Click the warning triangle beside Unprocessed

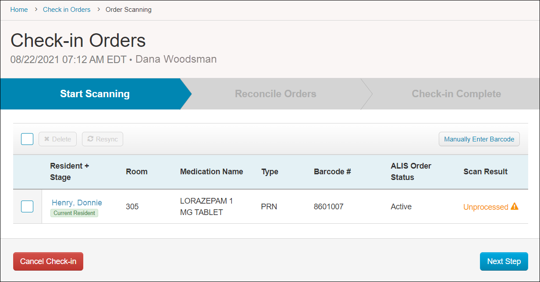click(515, 206)
